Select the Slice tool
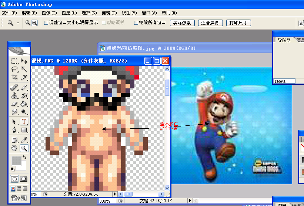 [24, 77]
